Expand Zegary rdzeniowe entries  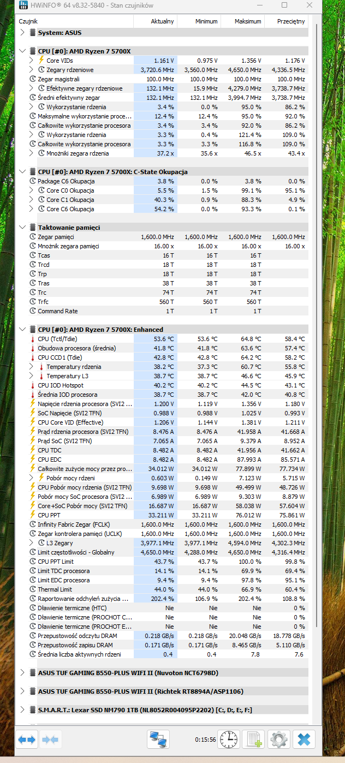coord(32,70)
